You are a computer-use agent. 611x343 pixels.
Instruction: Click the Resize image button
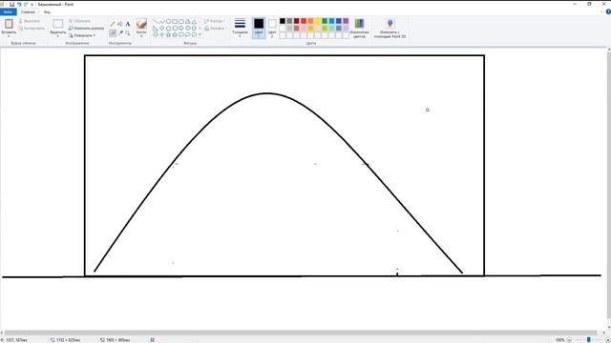point(86,29)
